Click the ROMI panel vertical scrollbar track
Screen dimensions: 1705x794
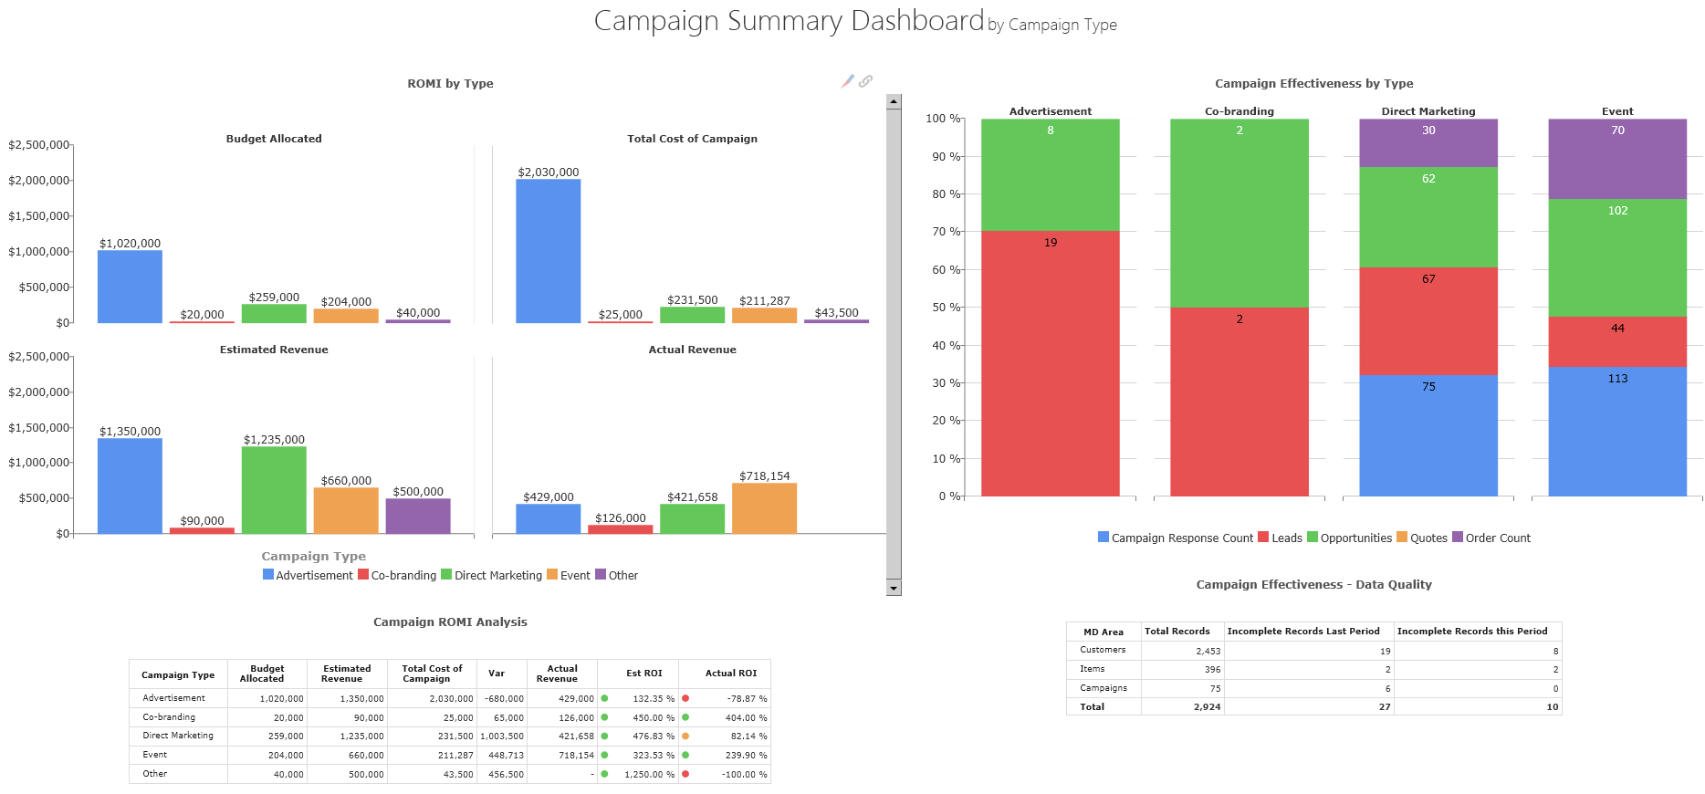(x=894, y=345)
